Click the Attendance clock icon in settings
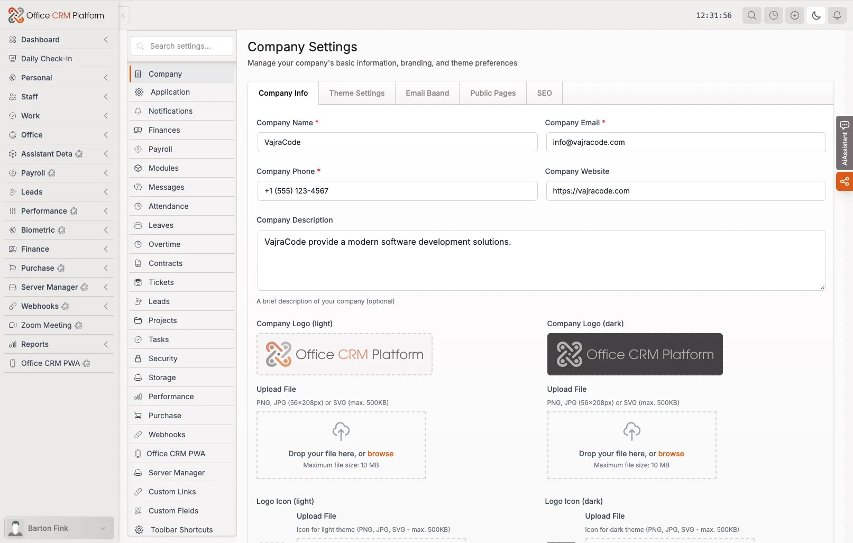Image resolution: width=853 pixels, height=543 pixels. pos(138,206)
